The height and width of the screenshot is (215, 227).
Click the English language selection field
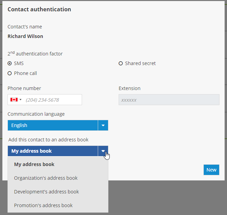tap(53, 125)
